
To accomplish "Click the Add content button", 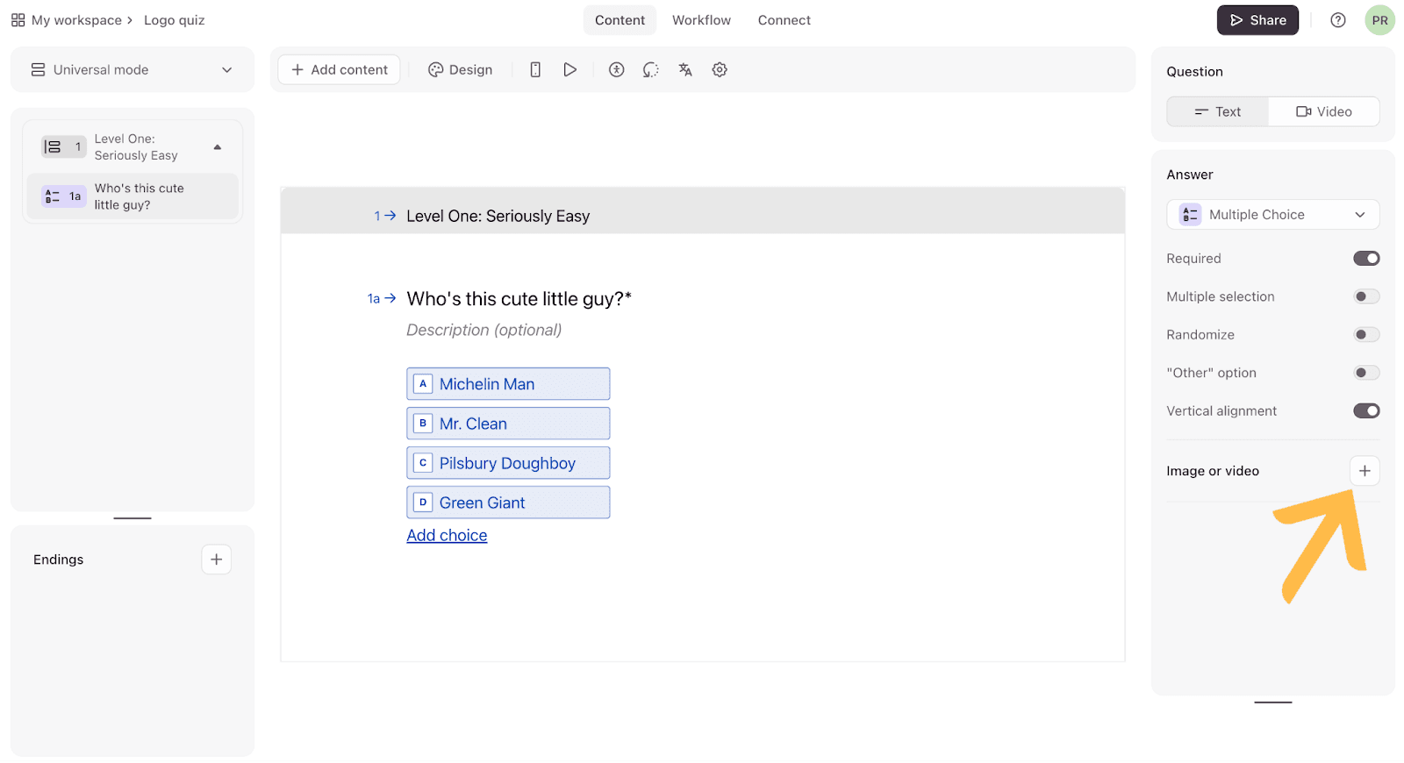I will tap(339, 69).
